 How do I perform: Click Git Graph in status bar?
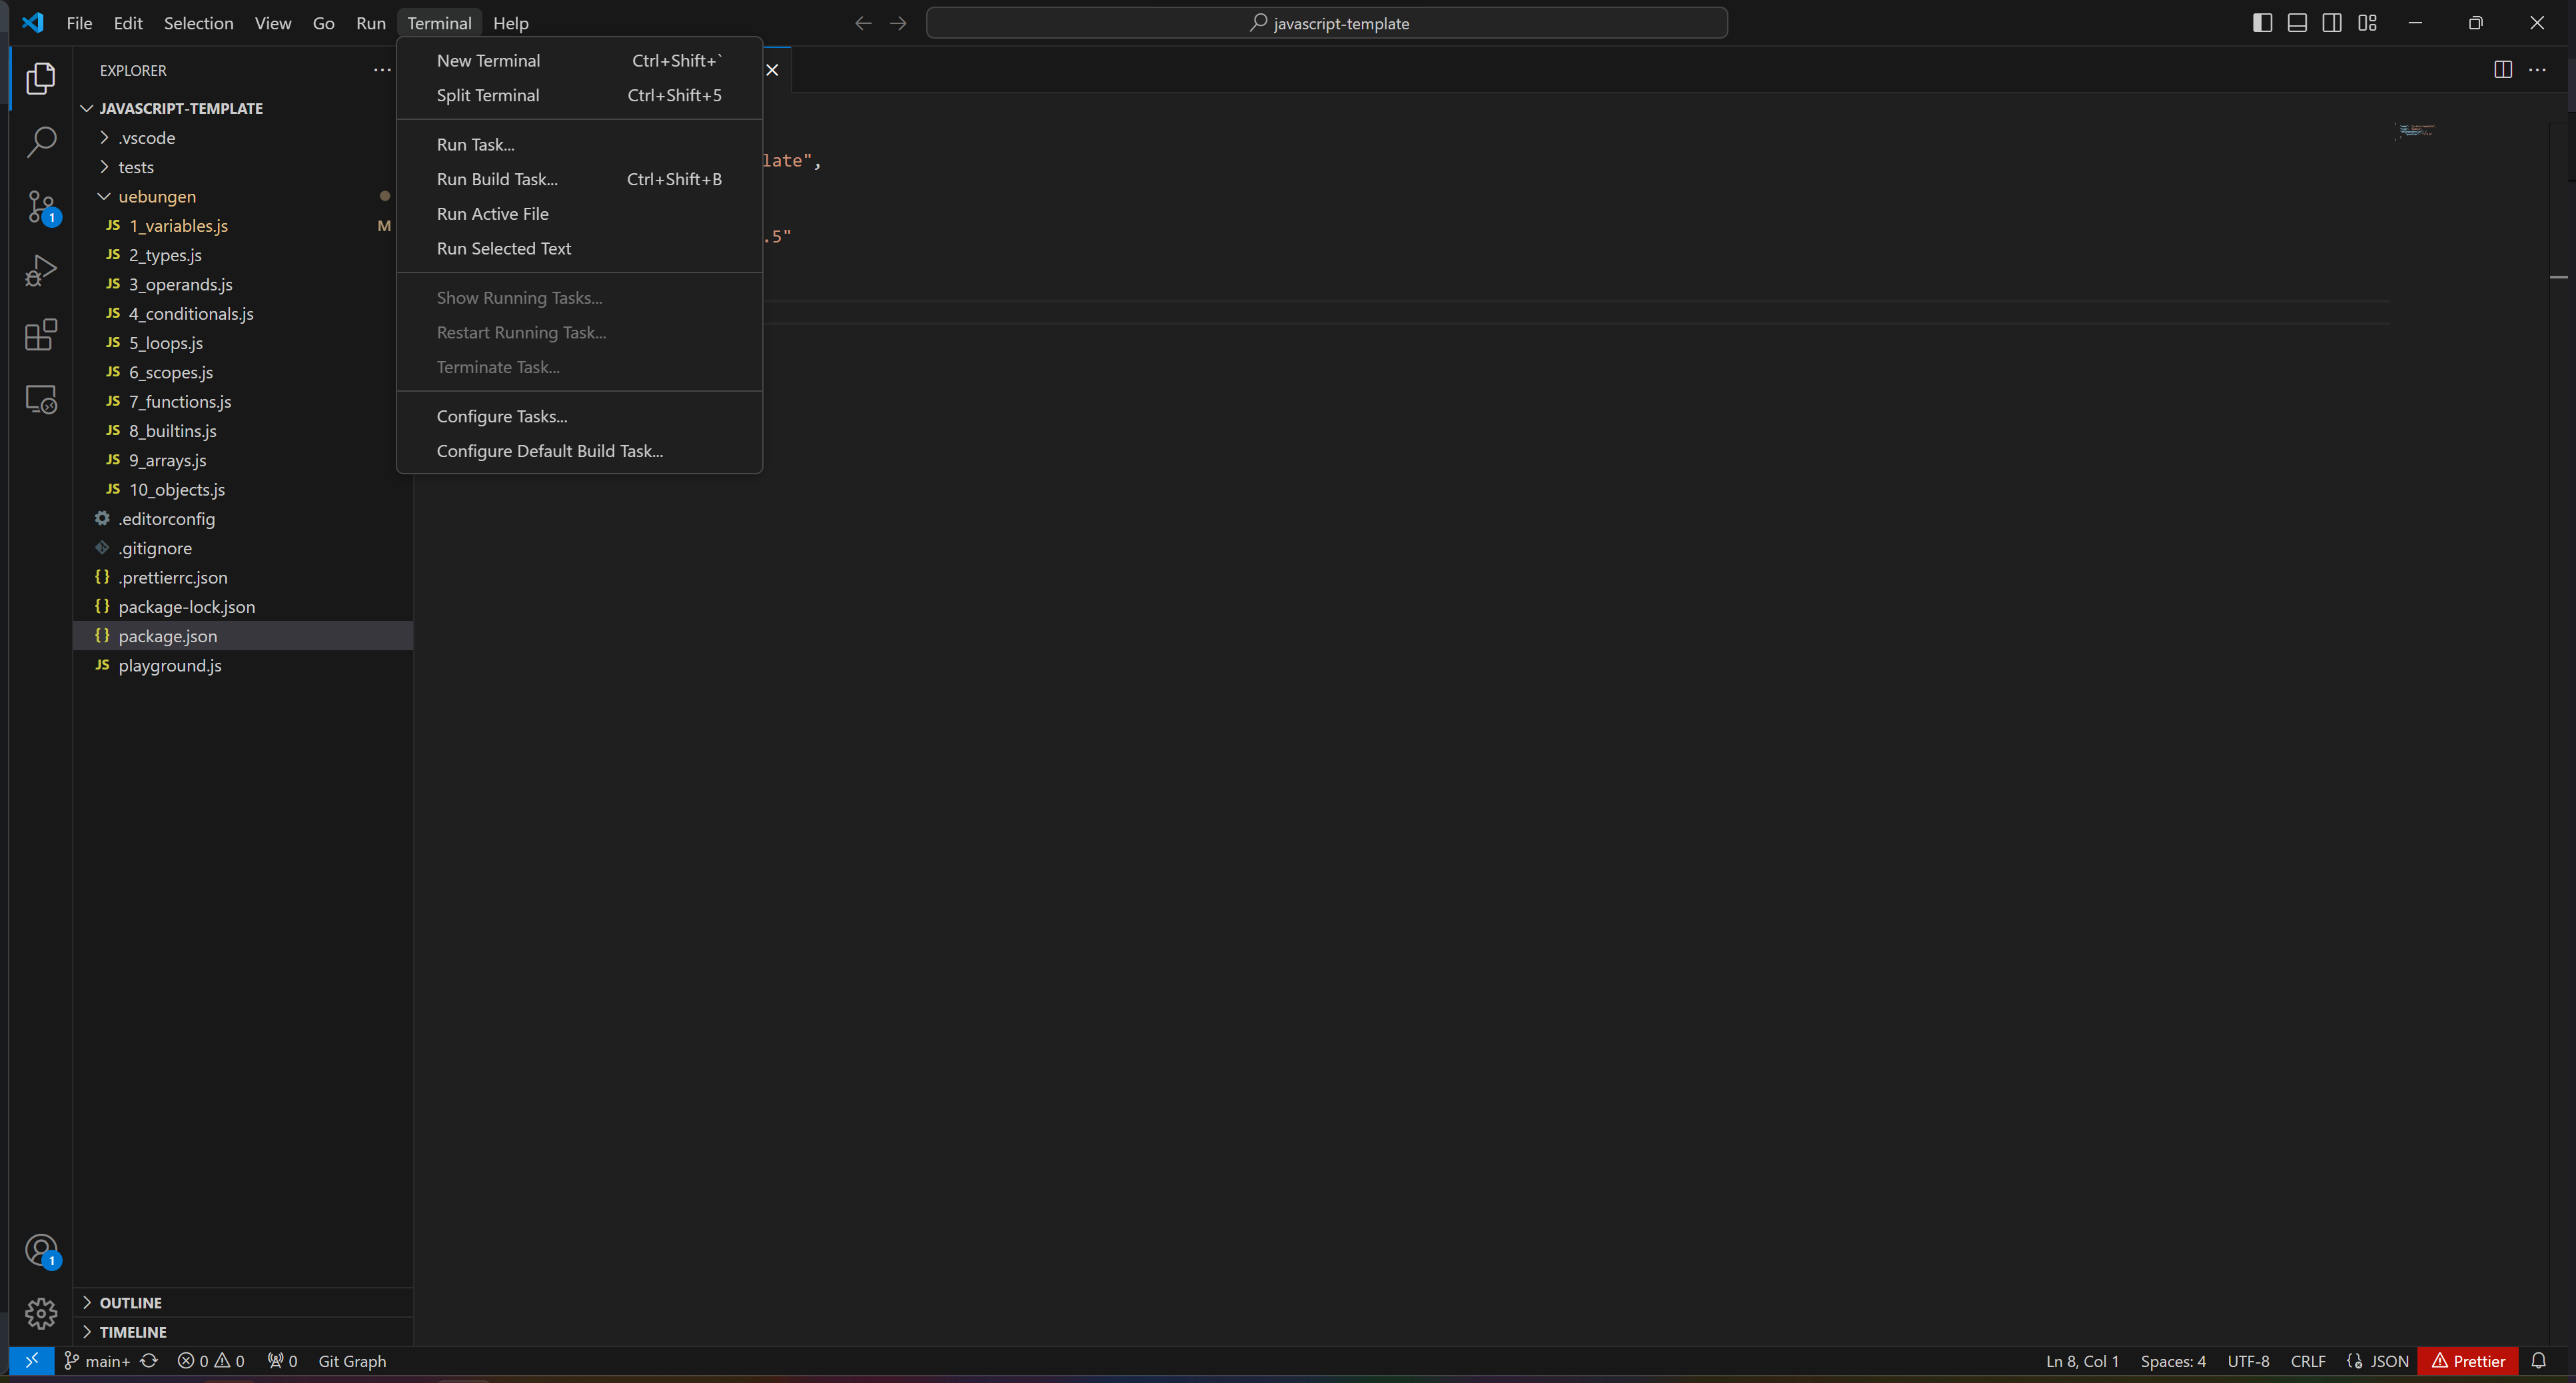pyautogui.click(x=351, y=1361)
